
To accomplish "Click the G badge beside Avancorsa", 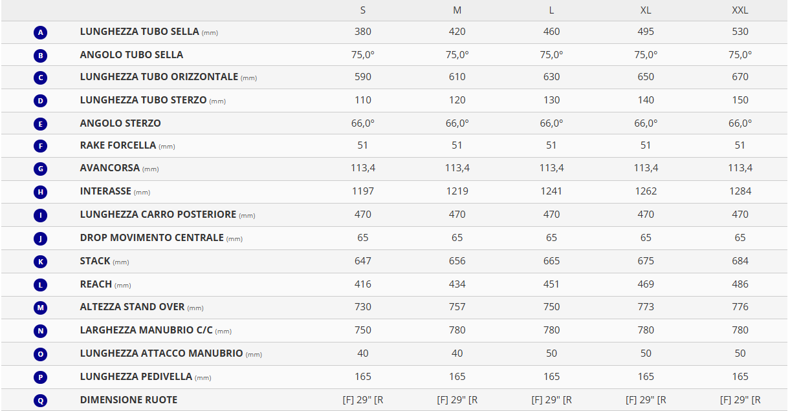I will click(41, 169).
